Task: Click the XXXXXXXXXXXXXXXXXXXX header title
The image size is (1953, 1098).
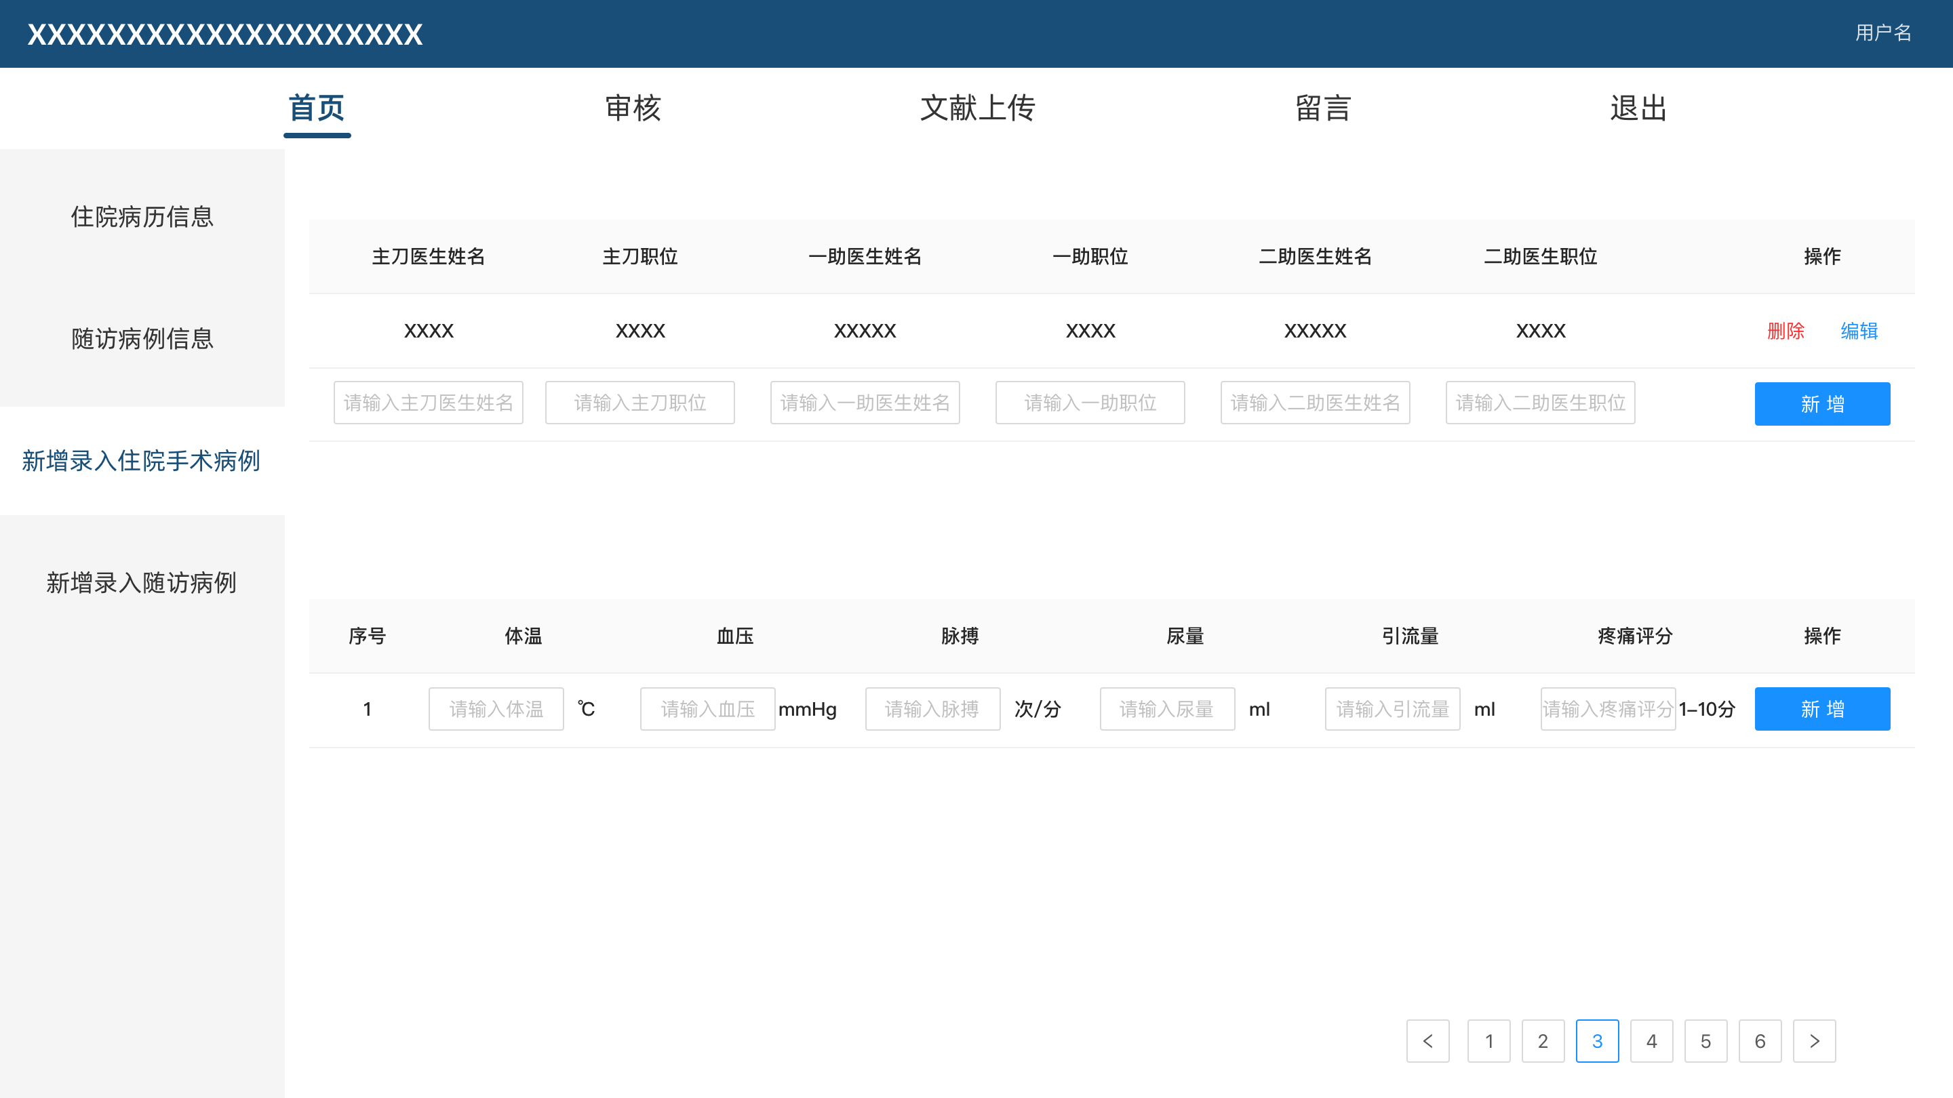Action: point(225,35)
